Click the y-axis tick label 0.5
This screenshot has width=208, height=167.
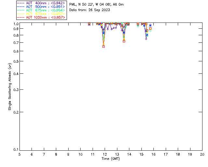point(16,61)
